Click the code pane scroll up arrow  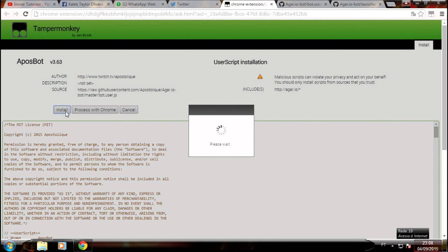(436, 124)
